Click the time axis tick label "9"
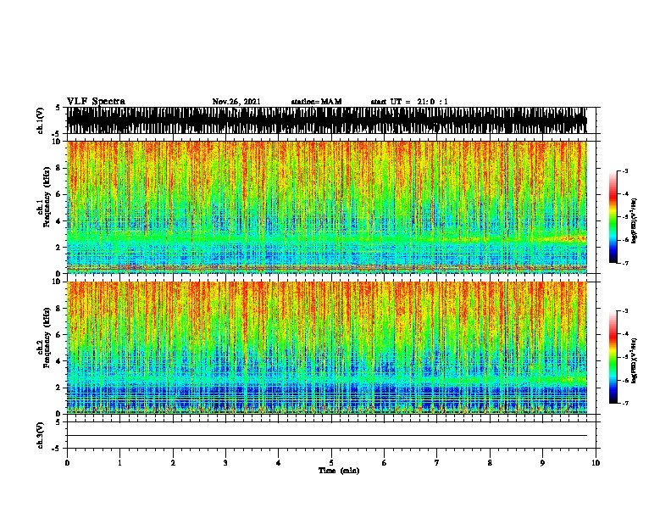 tap(542, 463)
